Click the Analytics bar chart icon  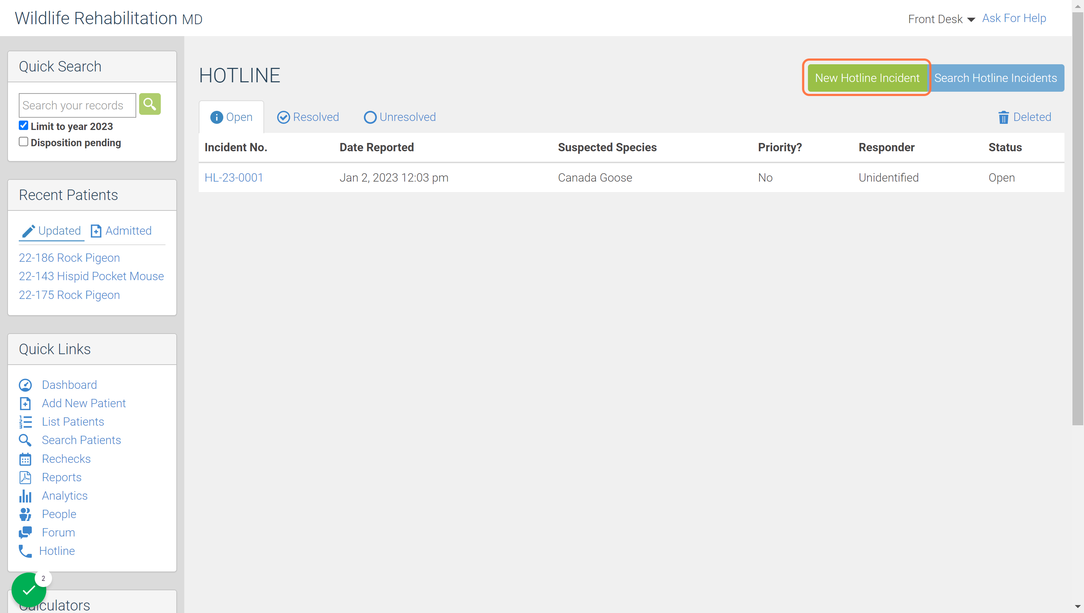tap(25, 496)
